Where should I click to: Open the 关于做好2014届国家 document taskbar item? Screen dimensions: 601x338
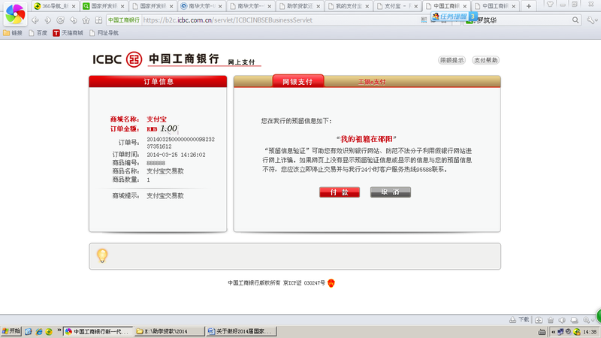coord(241,331)
